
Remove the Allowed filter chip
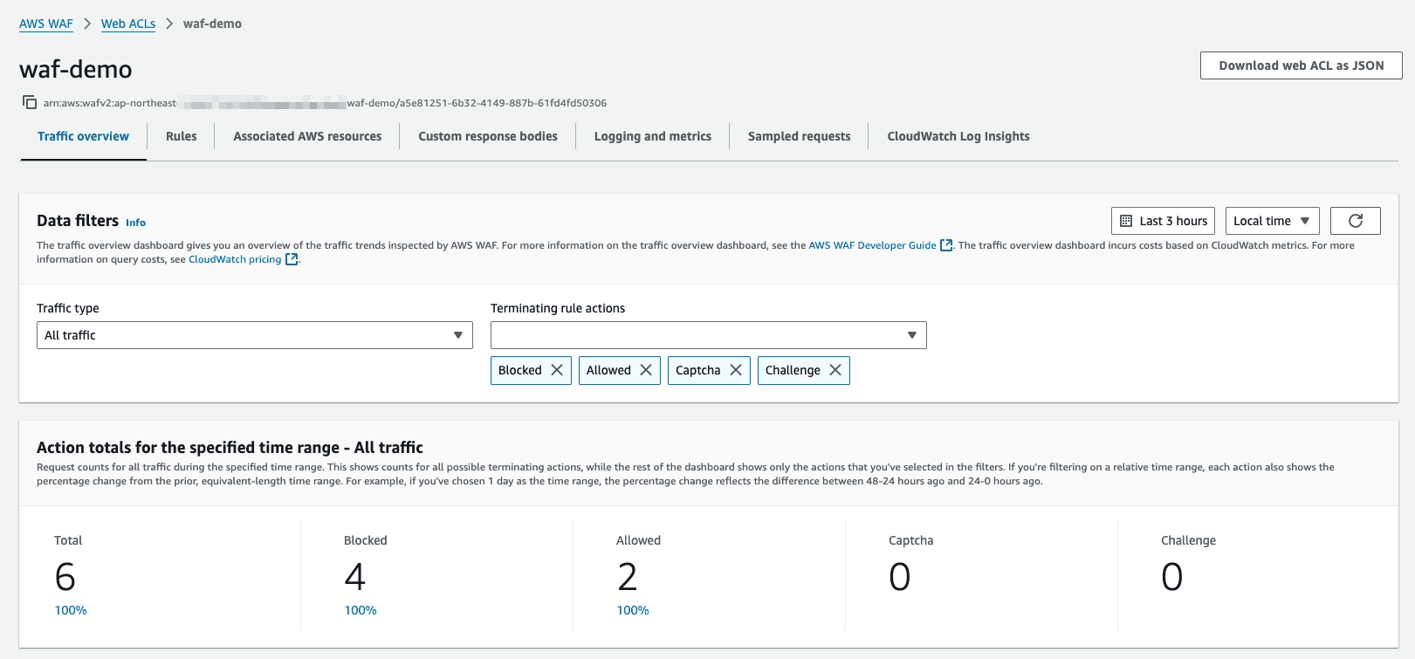tap(646, 370)
